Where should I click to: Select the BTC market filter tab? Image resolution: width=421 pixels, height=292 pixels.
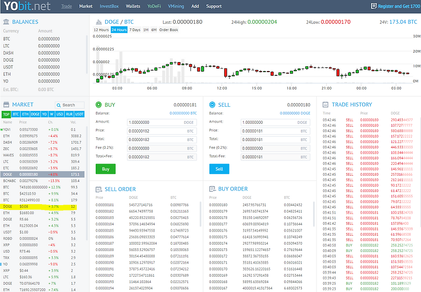[16, 114]
